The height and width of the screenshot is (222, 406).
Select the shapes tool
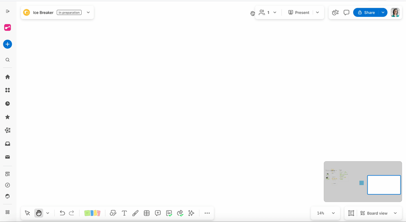pyautogui.click(x=113, y=213)
